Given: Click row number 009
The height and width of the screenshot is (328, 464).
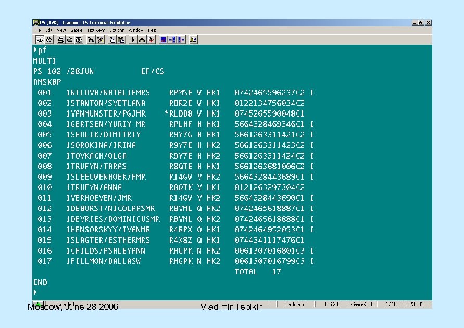Looking at the screenshot, I should 45,177.
